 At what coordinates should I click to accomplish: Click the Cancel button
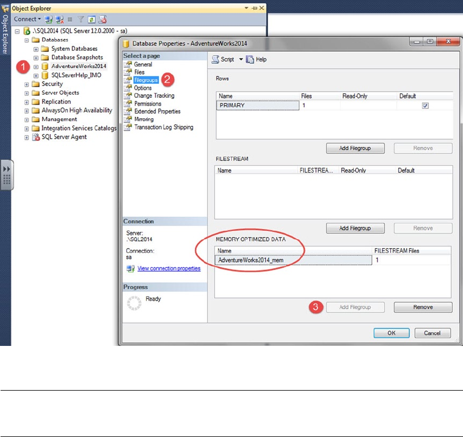click(432, 333)
